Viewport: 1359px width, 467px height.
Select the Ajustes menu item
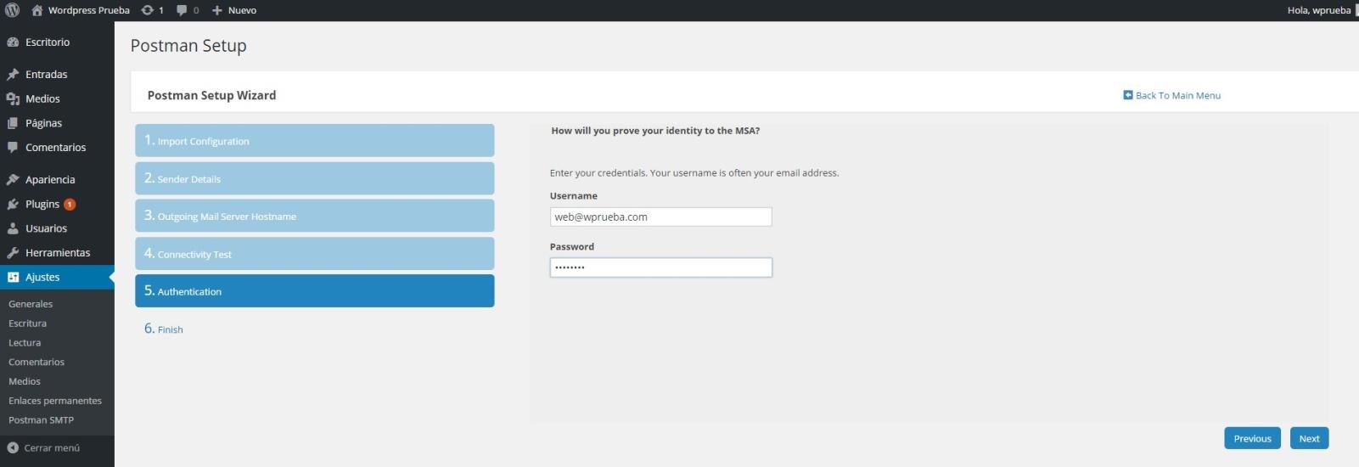[x=57, y=277]
